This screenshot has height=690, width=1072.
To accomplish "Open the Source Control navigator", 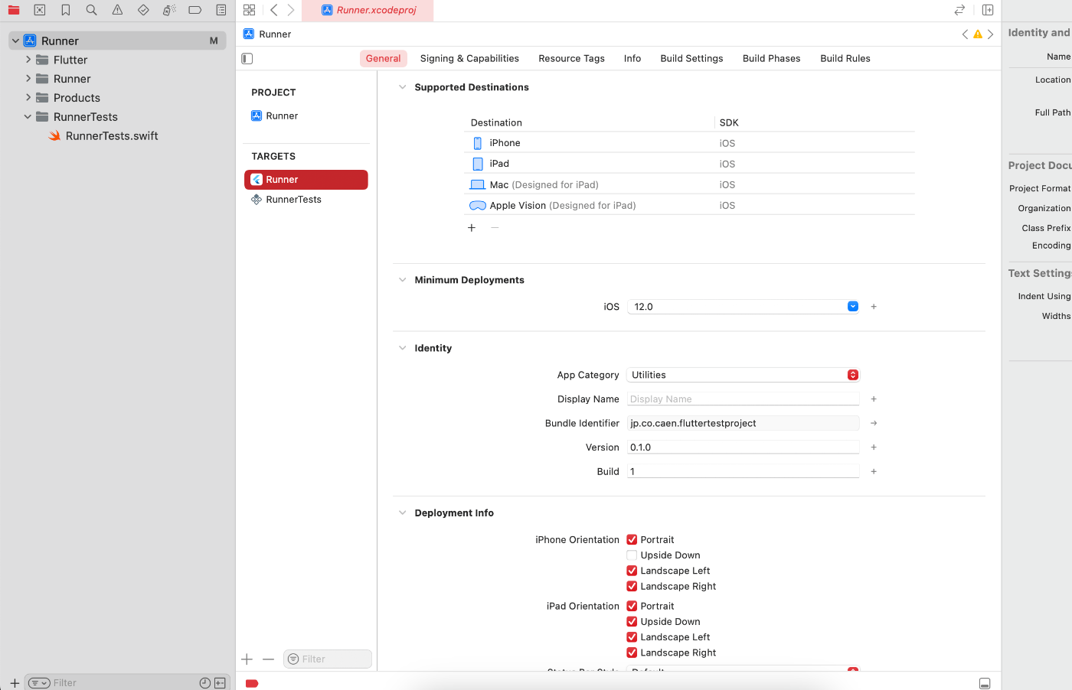I will coord(40,10).
